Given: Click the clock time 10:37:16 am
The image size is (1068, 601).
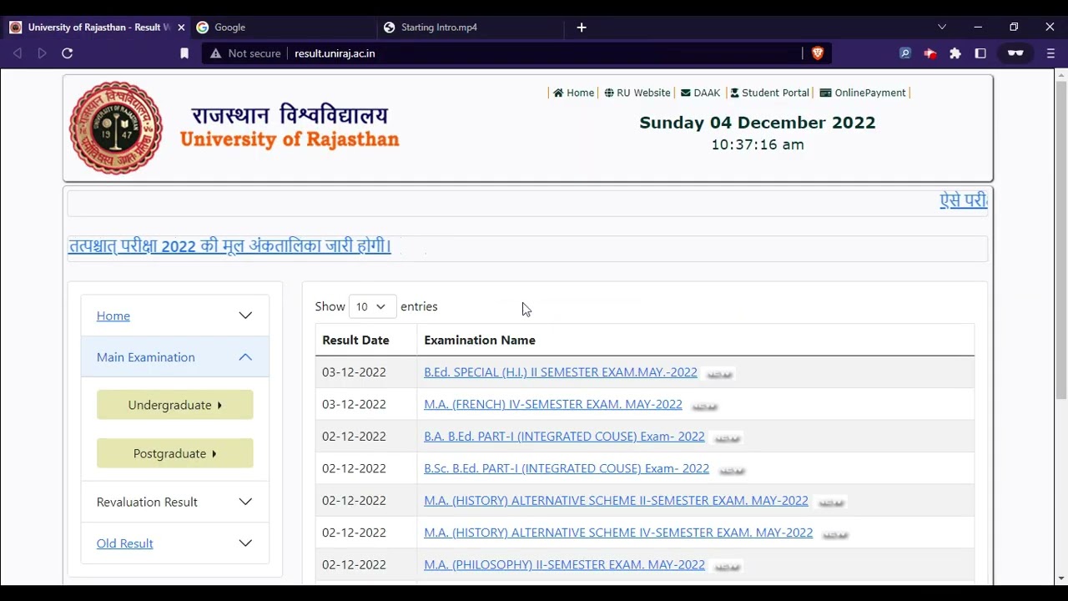Looking at the screenshot, I should (758, 144).
